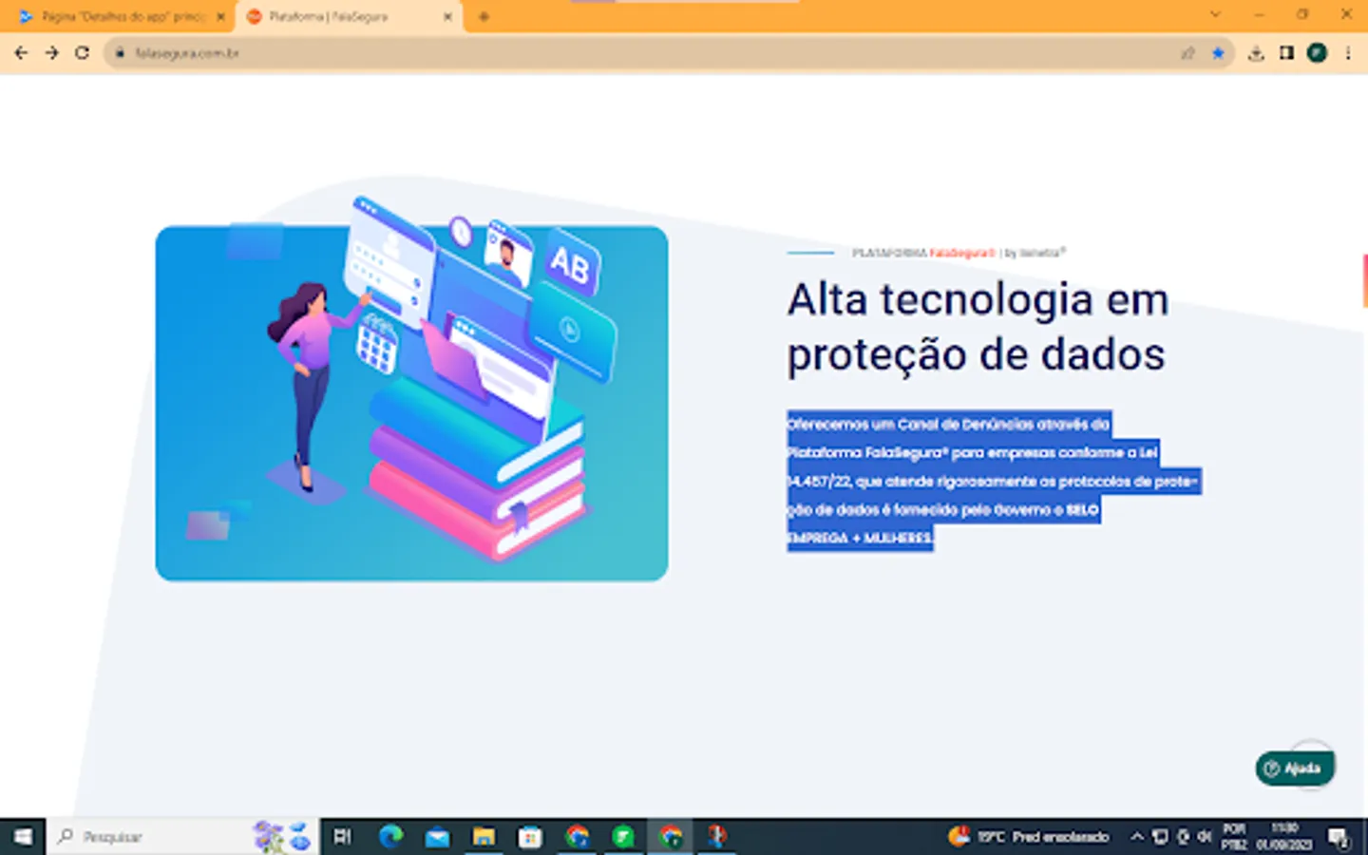This screenshot has height=855, width=1368.
Task: Open Task View on the taskbar
Action: click(343, 836)
